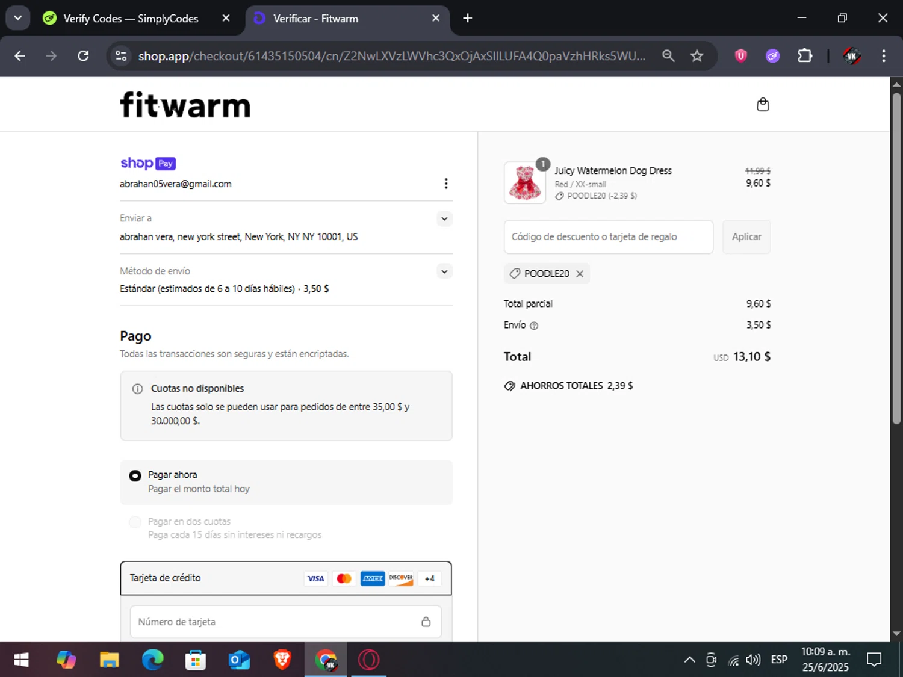Open a new browser tab

pyautogui.click(x=468, y=18)
